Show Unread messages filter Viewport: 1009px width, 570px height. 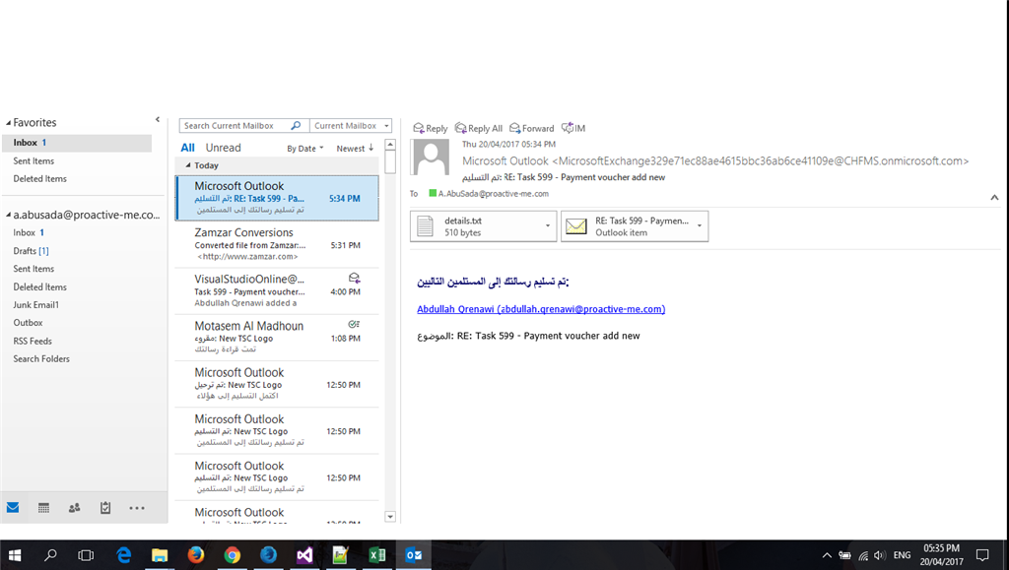[x=223, y=148]
